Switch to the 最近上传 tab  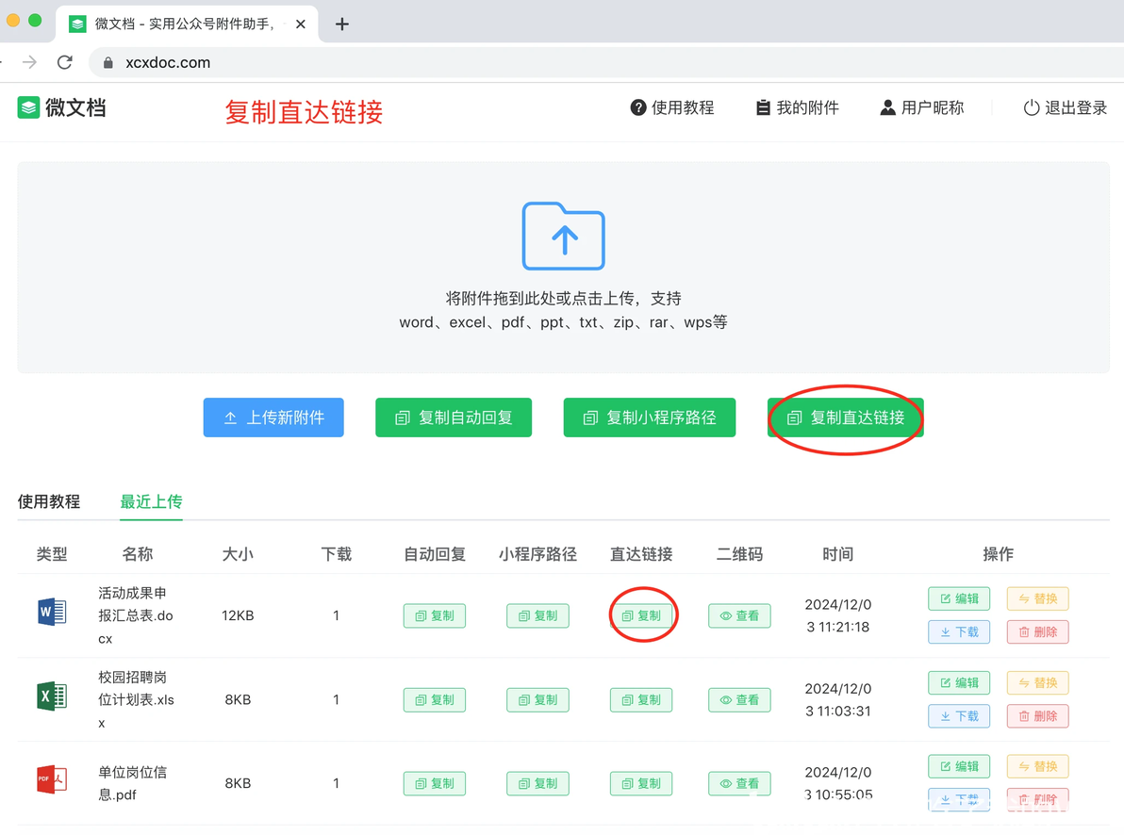coord(151,501)
